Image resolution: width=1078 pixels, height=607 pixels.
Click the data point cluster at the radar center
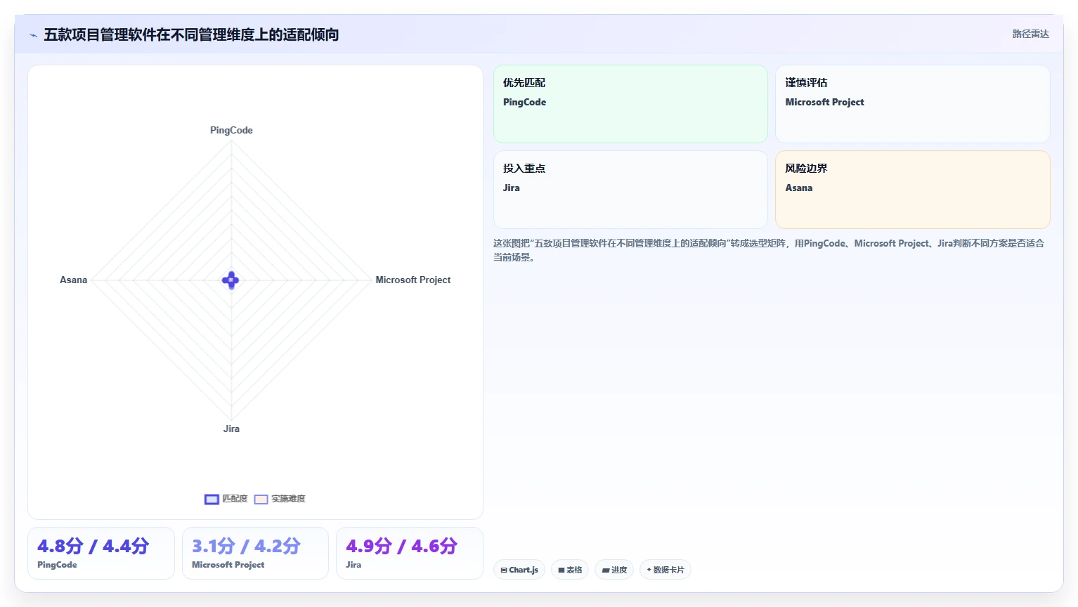[230, 280]
